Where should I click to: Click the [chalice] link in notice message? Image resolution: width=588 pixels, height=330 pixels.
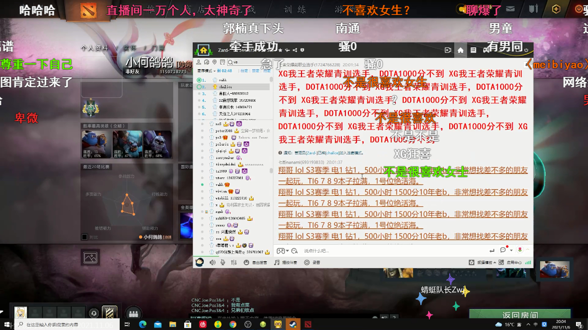[x=332, y=153]
